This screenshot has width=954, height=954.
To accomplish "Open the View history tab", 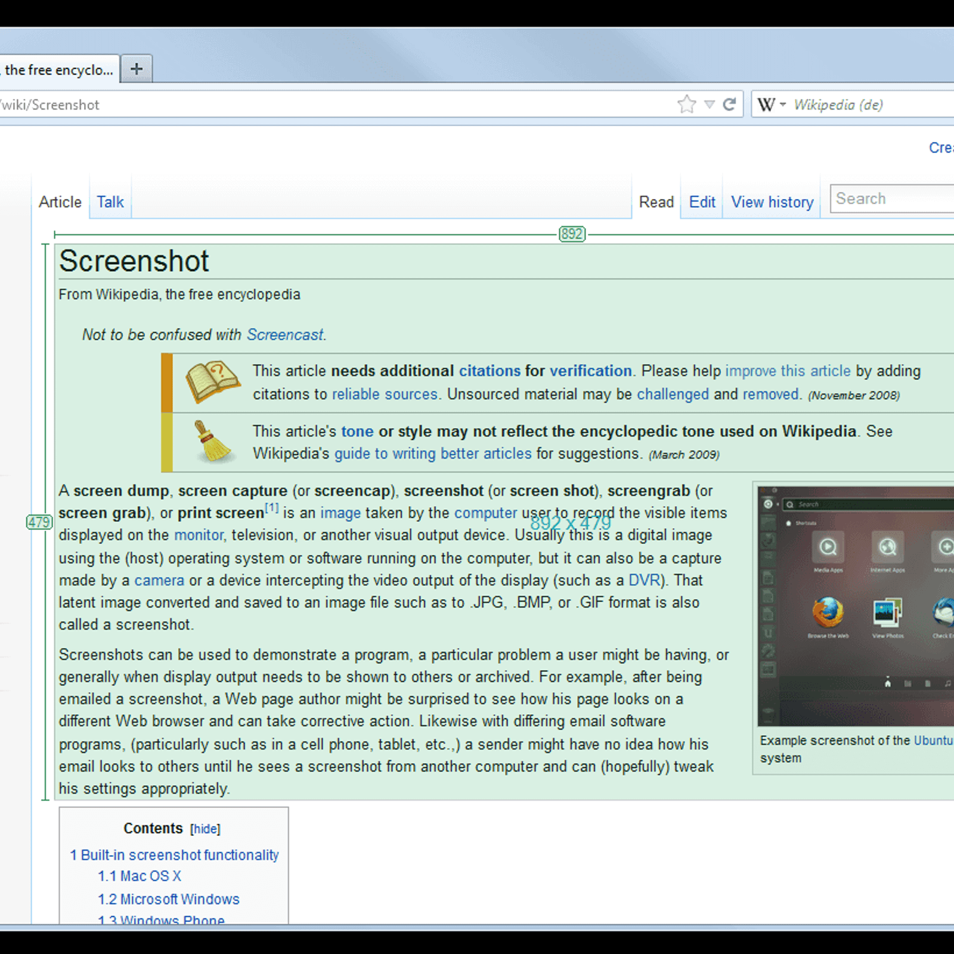I will pyautogui.click(x=773, y=202).
